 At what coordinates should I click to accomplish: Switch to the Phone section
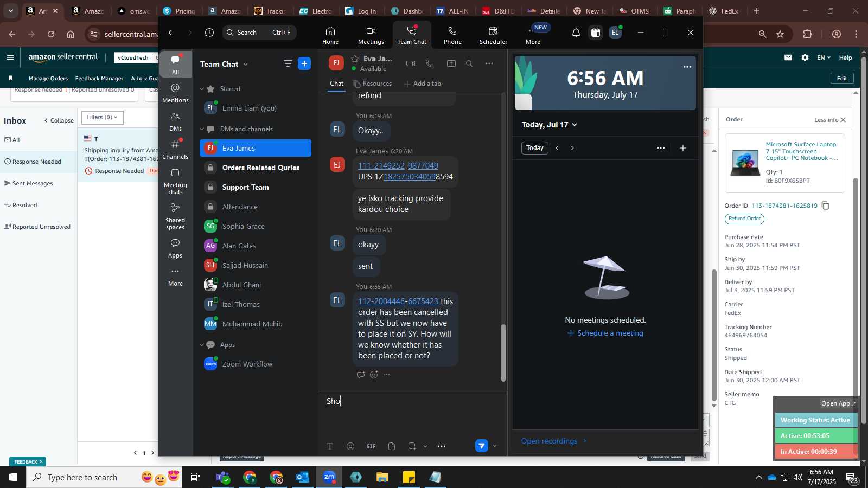452,35
